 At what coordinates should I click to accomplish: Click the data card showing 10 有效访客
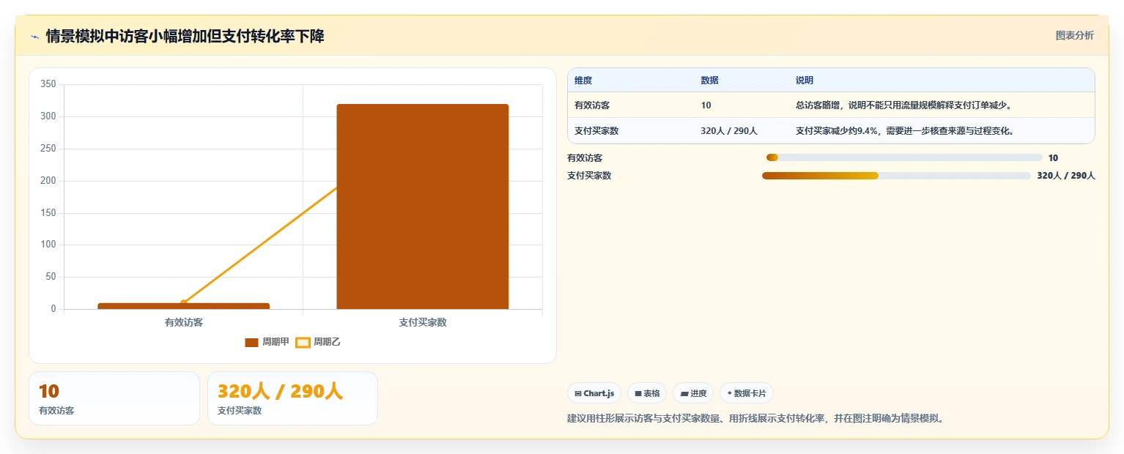coord(114,398)
